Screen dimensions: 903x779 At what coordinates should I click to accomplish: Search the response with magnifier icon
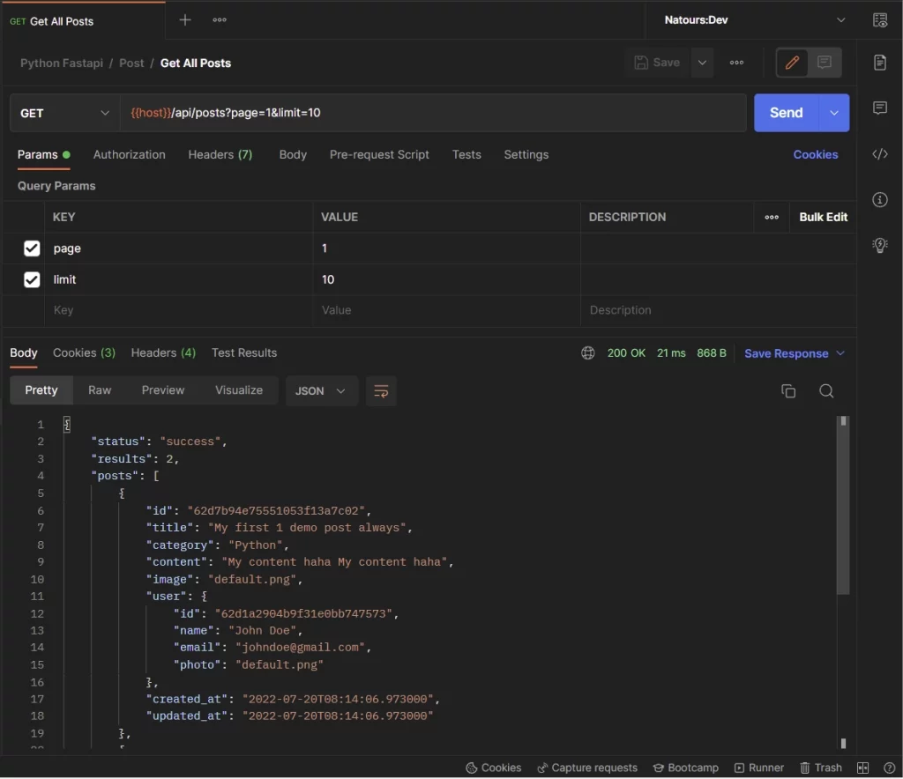tap(826, 390)
